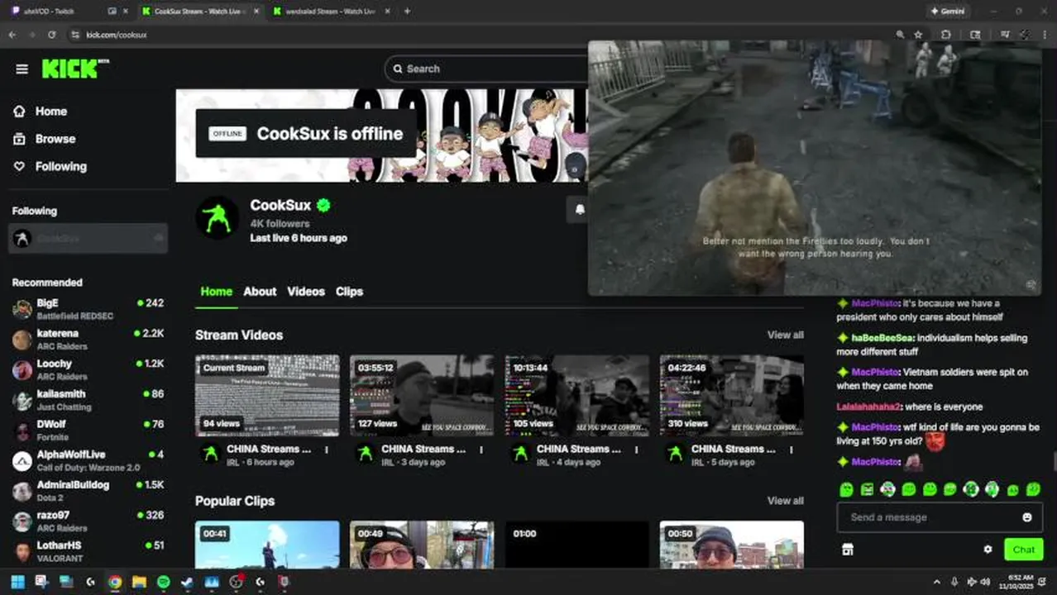Select razo97 in the Recommended list

(88, 521)
